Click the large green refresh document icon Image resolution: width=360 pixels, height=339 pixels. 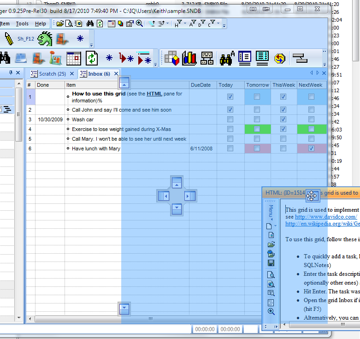[92, 58]
